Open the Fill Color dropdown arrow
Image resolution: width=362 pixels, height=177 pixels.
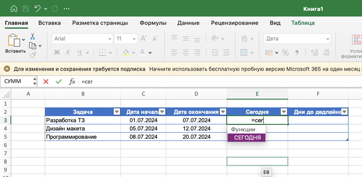click(x=134, y=53)
